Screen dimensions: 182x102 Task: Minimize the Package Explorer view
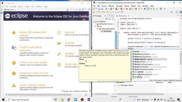[109, 16]
